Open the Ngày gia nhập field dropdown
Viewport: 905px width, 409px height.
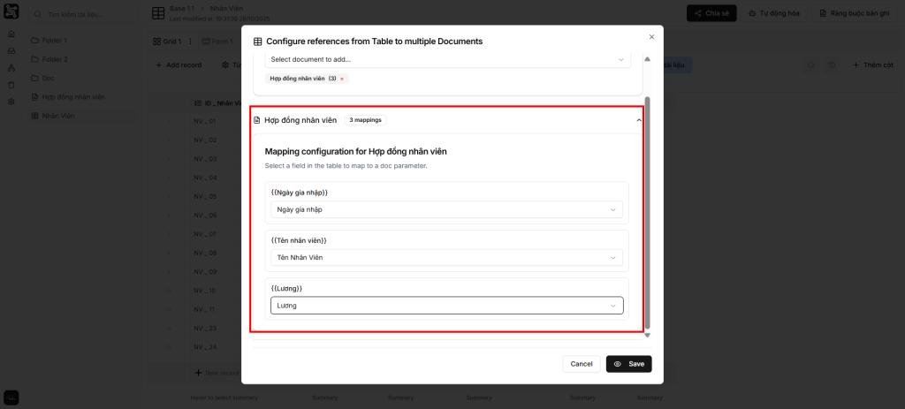coord(446,209)
